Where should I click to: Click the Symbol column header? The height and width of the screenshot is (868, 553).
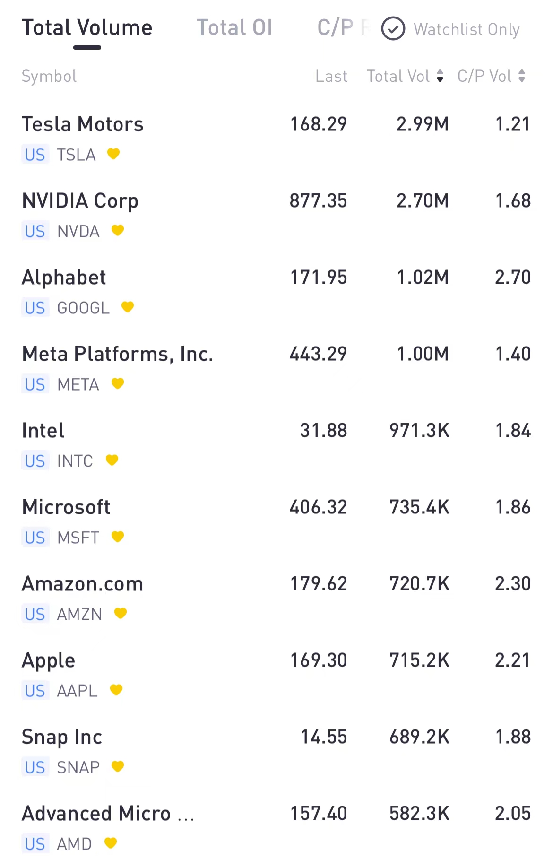[49, 76]
